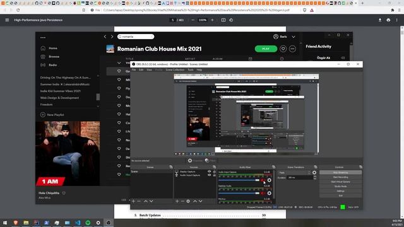
Task: Expand the Spotify user account dropdown
Action: pos(294,37)
